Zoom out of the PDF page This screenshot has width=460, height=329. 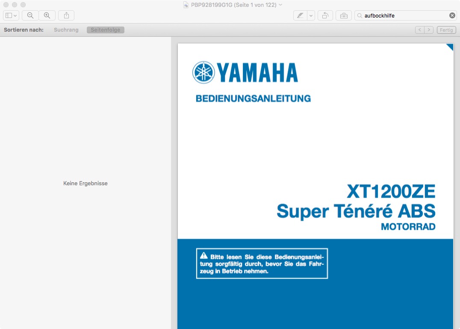pos(30,15)
